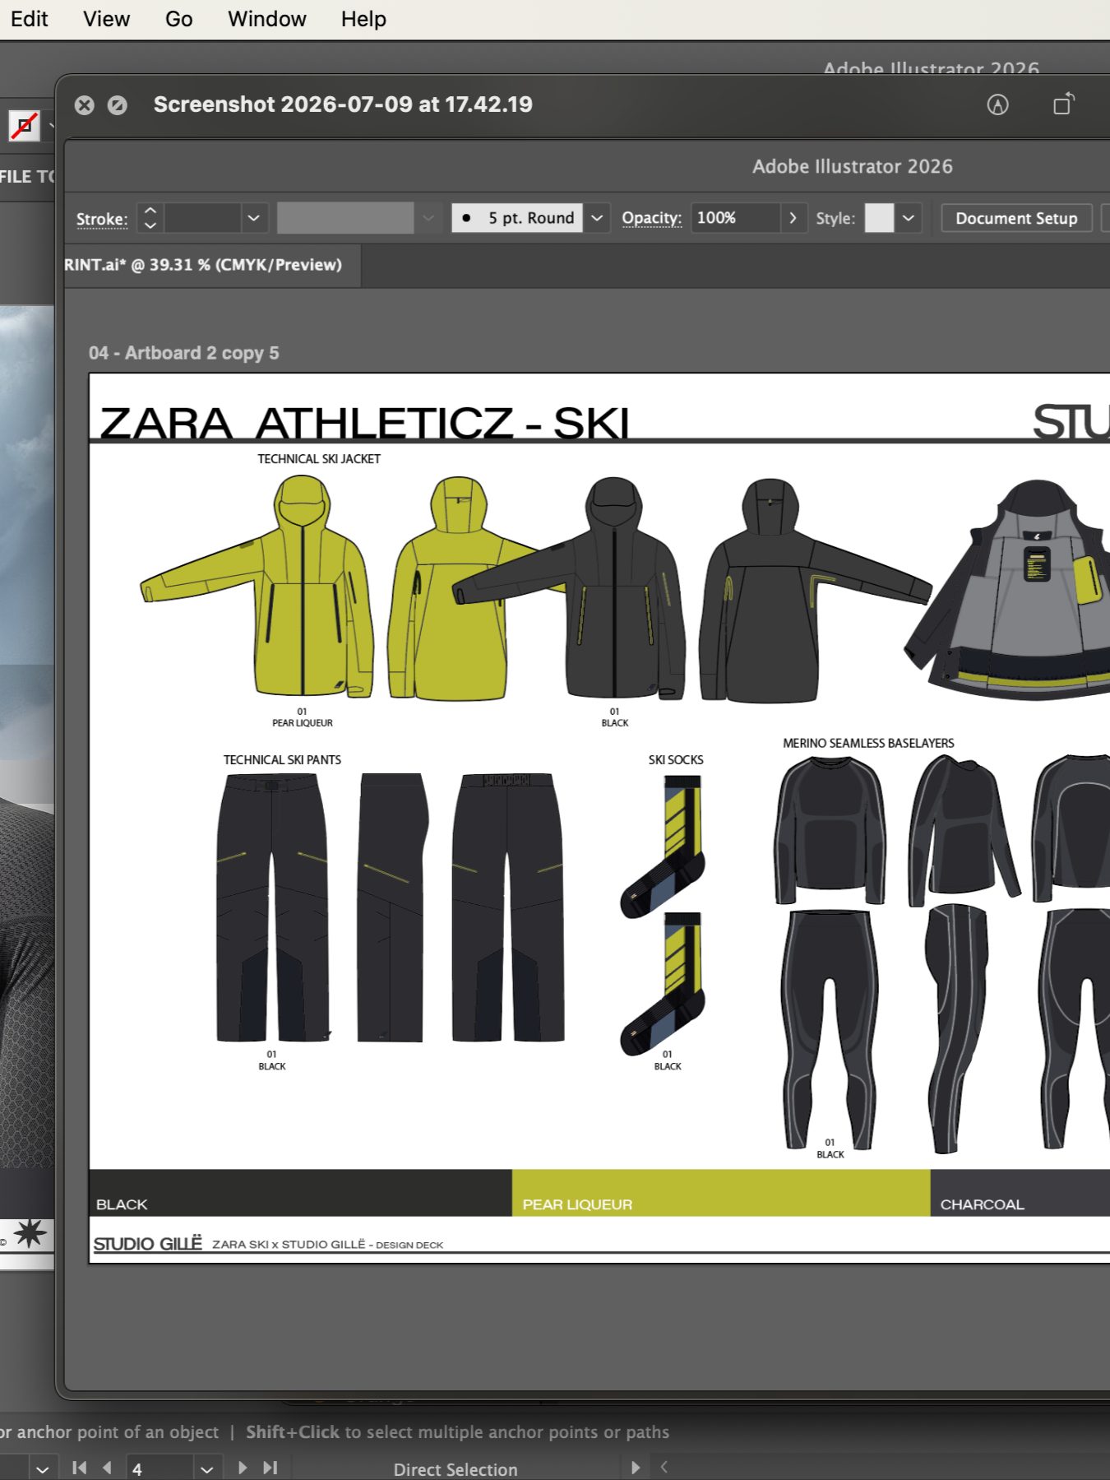
Task: Go to the last artboard
Action: [271, 1468]
